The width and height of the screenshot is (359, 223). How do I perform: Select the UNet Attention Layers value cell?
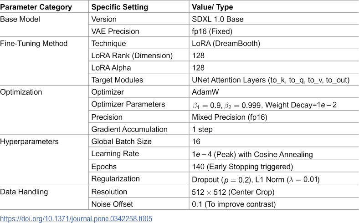[274, 79]
